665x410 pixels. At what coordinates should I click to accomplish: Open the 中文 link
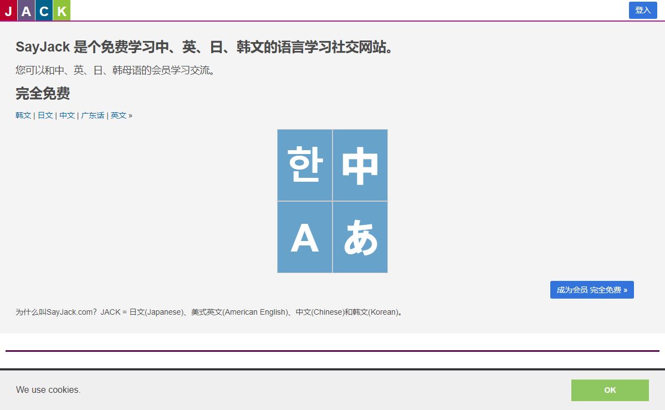click(67, 115)
